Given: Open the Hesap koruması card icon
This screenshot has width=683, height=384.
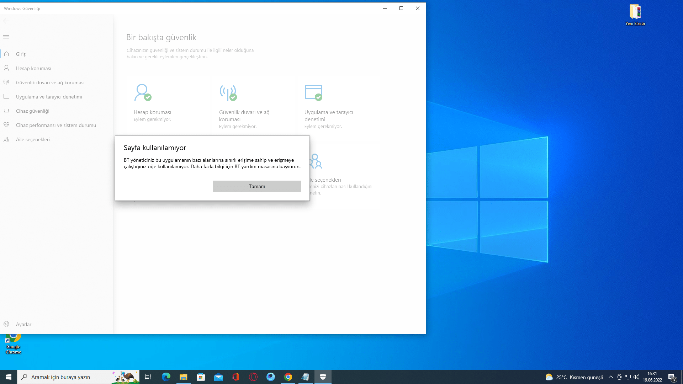Looking at the screenshot, I should click(143, 92).
